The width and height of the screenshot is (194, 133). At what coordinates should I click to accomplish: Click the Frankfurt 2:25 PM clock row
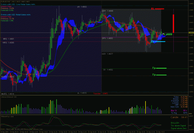pyautogui.click(x=179, y=101)
